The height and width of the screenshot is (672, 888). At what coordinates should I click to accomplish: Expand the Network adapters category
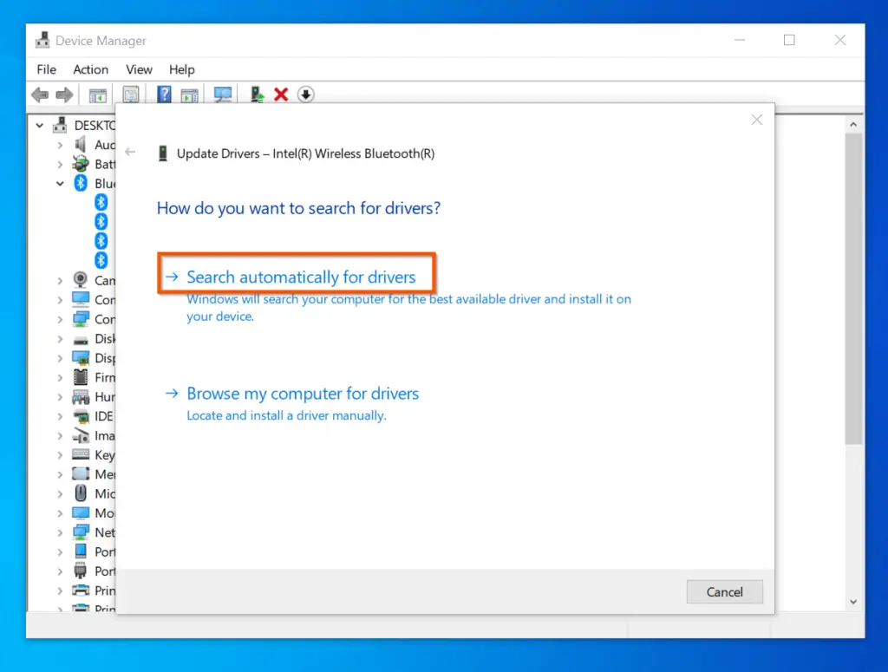point(60,532)
